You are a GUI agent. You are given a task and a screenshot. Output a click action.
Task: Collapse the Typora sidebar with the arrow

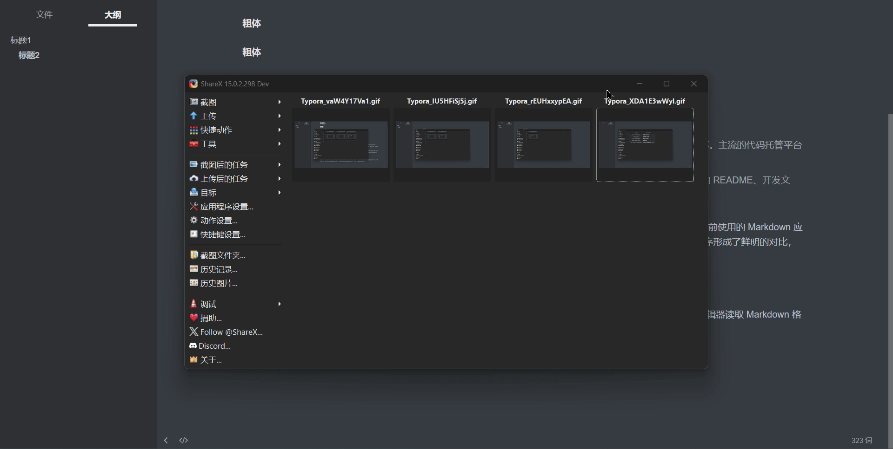click(x=166, y=440)
